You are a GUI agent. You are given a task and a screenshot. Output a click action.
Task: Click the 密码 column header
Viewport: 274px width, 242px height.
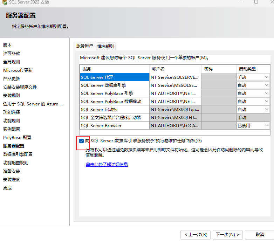(219, 69)
